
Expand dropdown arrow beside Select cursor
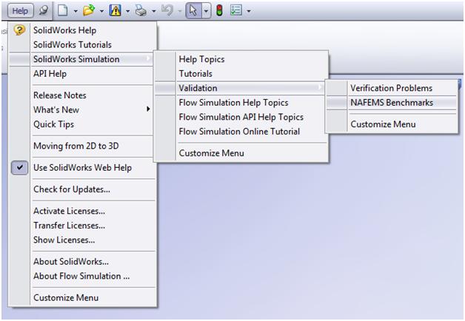point(206,11)
